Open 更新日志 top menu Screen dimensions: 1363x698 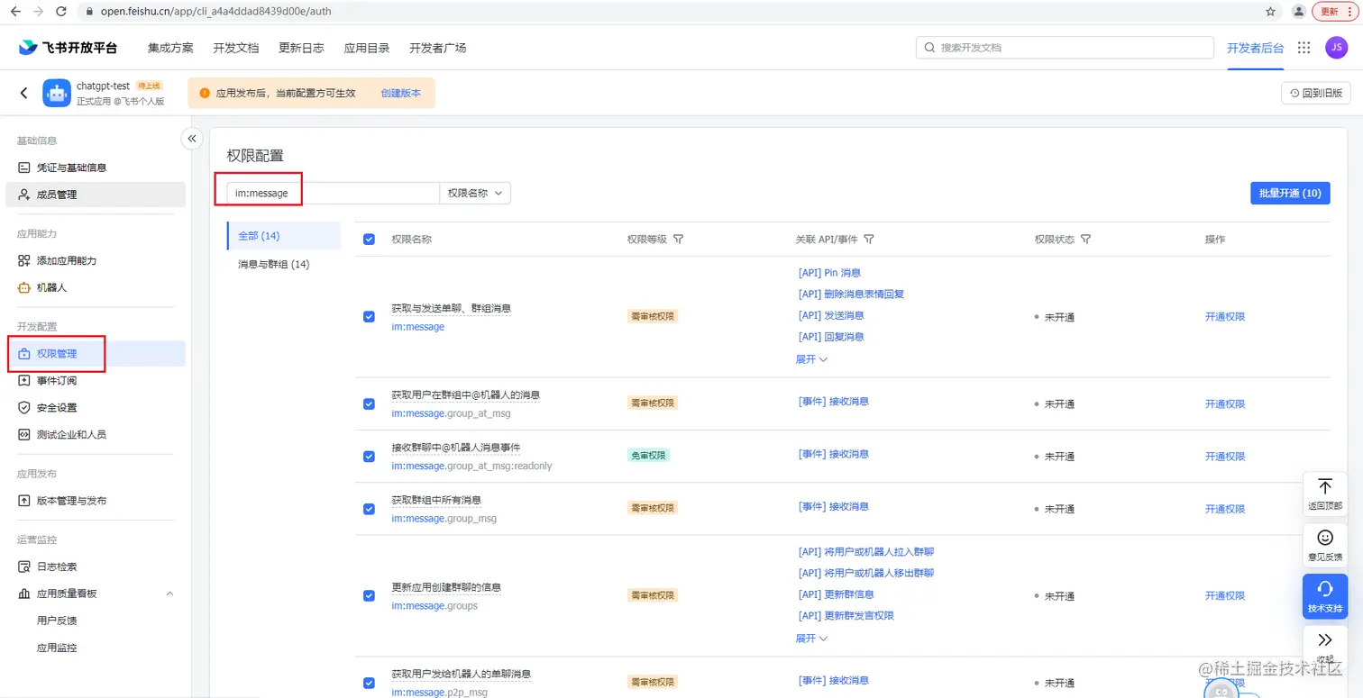click(301, 48)
